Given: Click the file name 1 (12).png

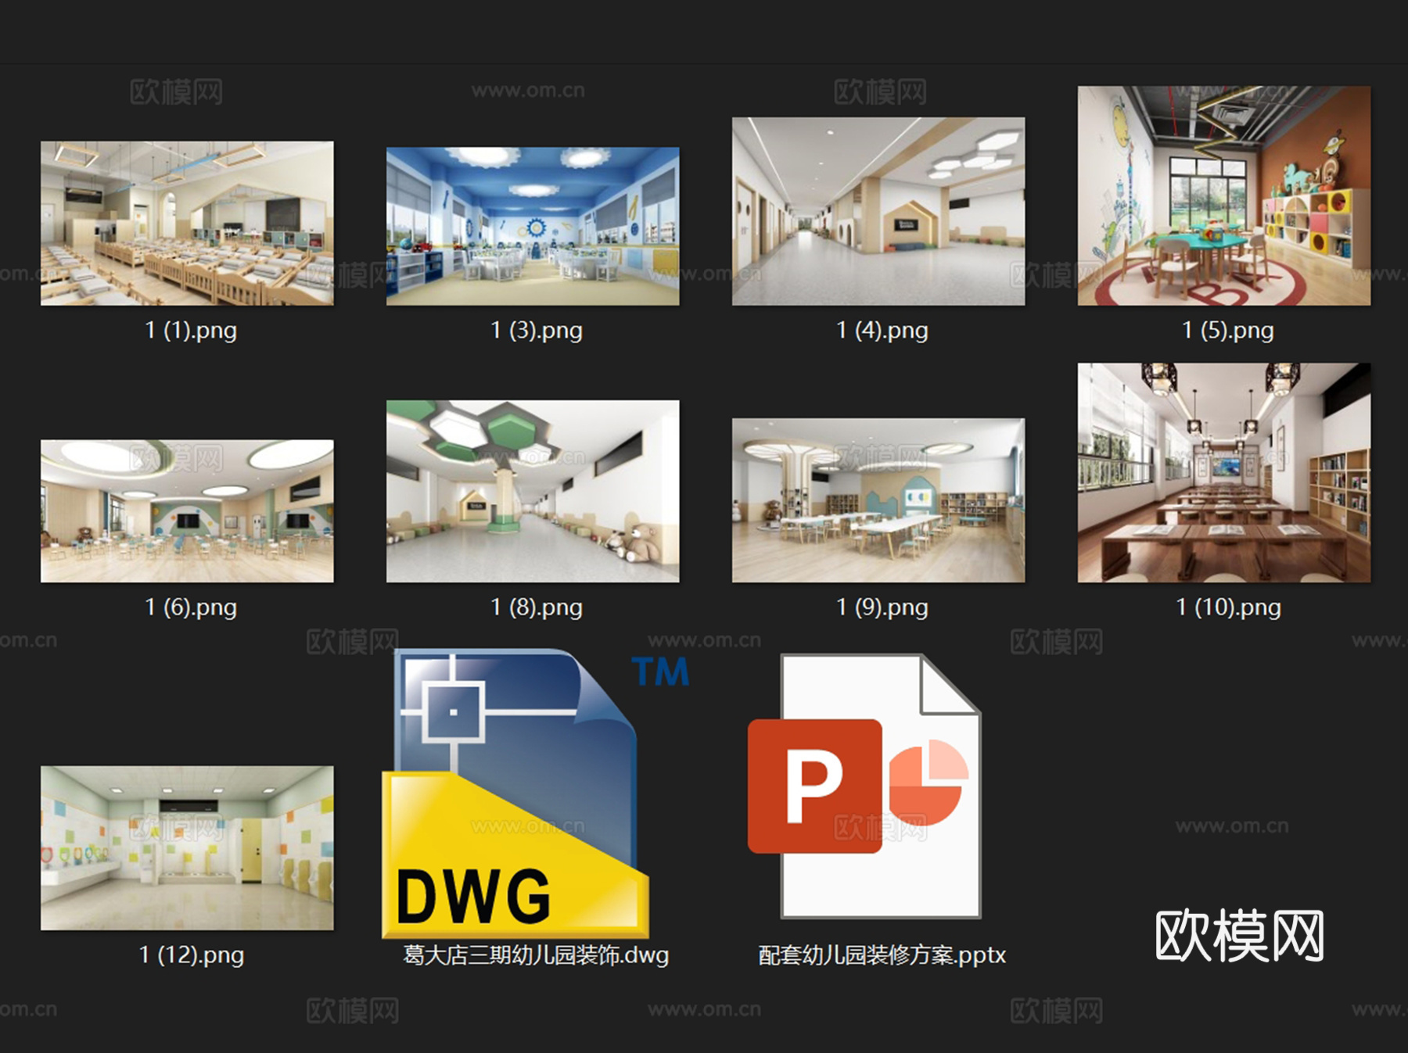Looking at the screenshot, I should [192, 955].
